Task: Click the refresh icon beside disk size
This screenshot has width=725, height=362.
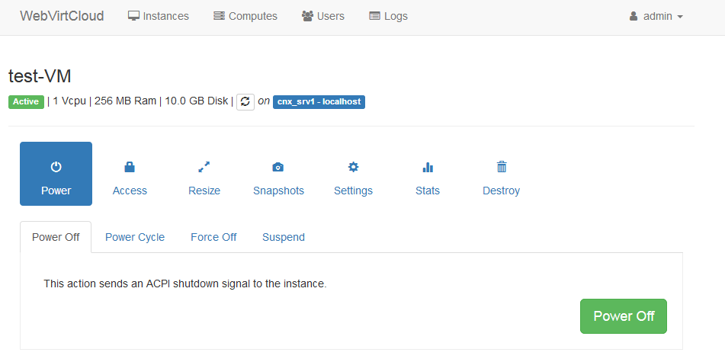Action: 245,101
